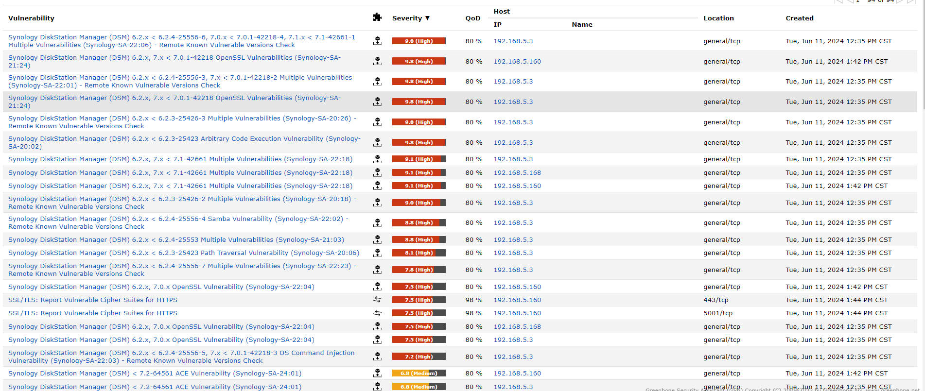The width and height of the screenshot is (925, 391).
Task: Click the solution type puzzle icon column header
Action: 377,17
